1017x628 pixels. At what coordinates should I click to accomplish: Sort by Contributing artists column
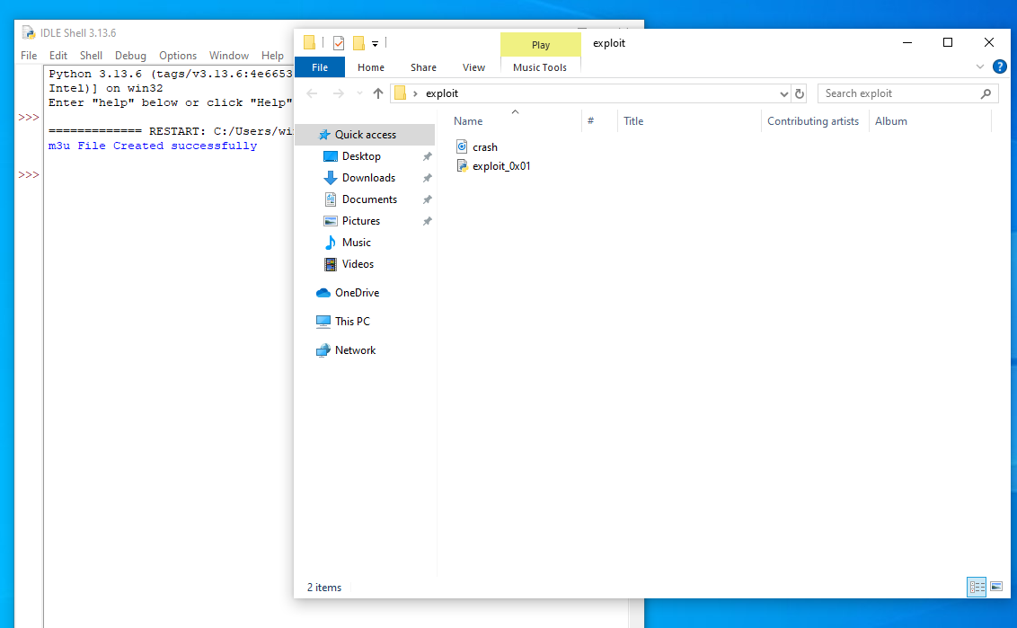(812, 121)
